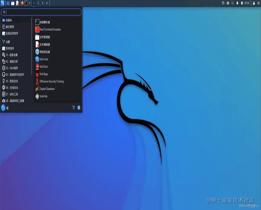Select the 收藏夹 category
261x210 pixels.
16,20
